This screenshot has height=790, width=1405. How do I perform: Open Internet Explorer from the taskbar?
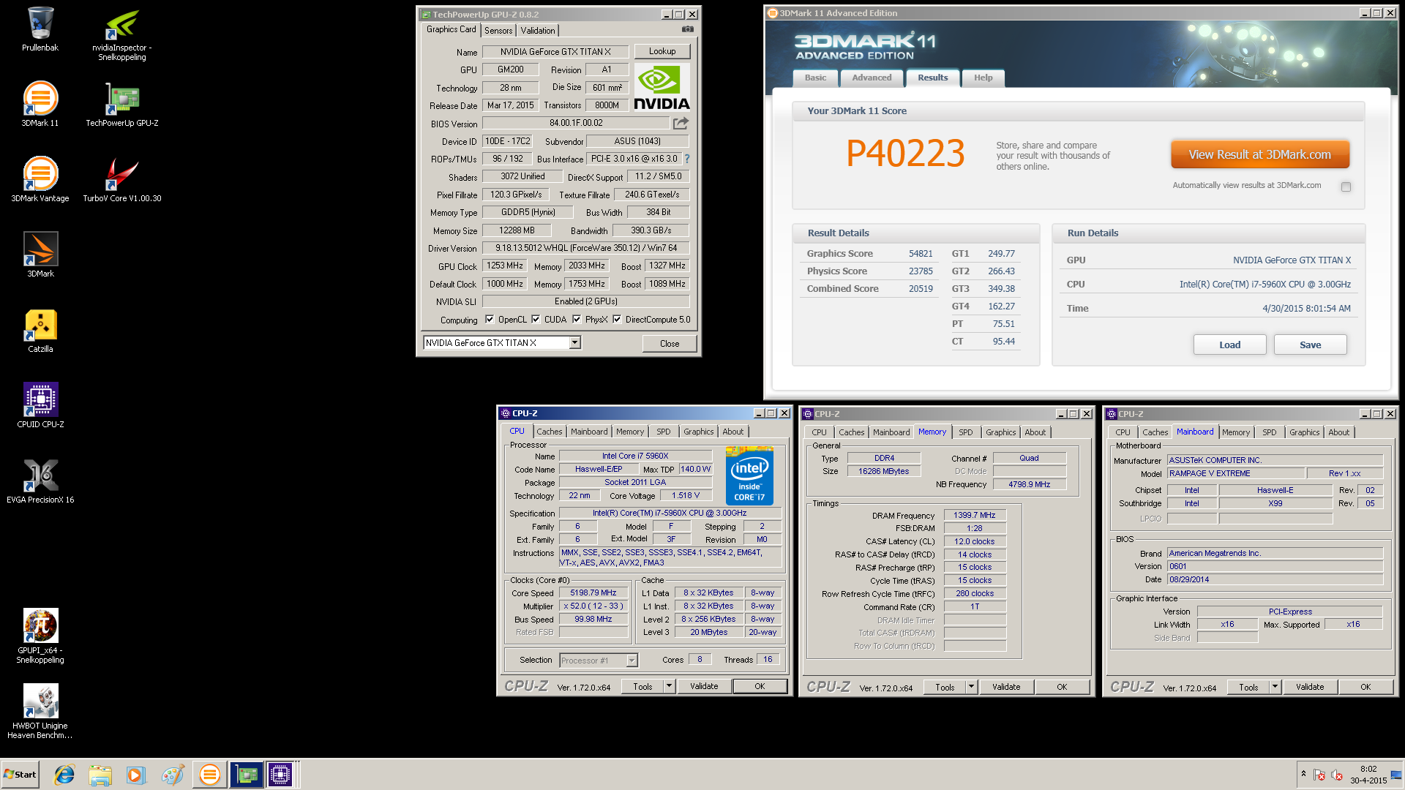click(64, 775)
